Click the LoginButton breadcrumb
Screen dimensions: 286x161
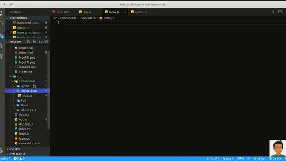88,18
